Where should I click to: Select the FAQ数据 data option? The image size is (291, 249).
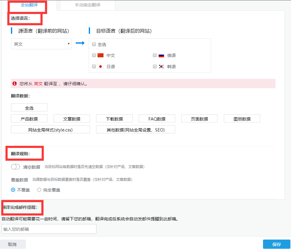coord(157,118)
